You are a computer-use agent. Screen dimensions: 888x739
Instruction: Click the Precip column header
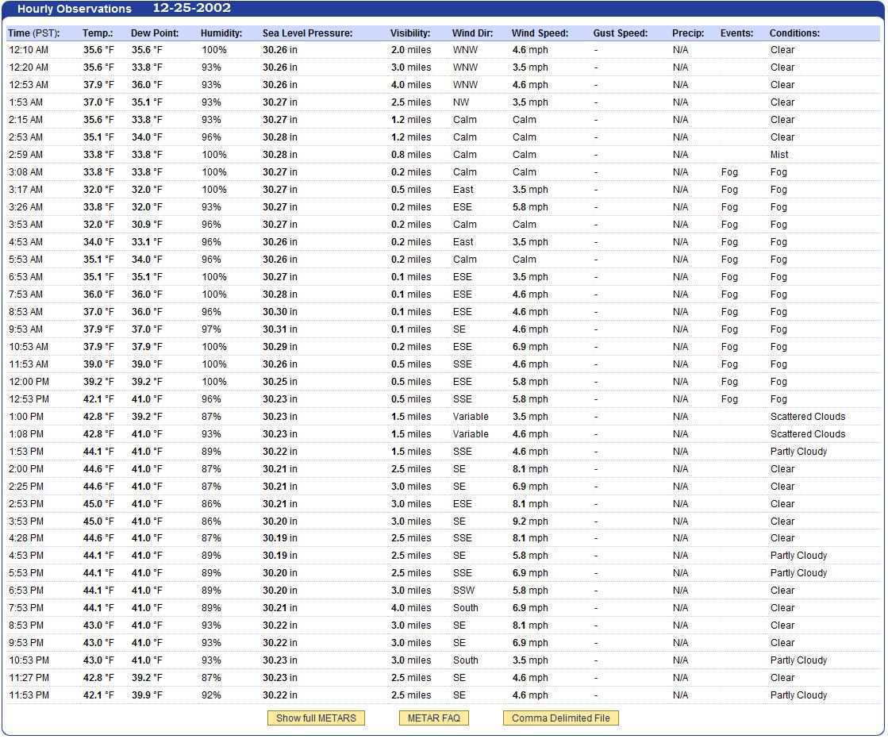click(688, 33)
